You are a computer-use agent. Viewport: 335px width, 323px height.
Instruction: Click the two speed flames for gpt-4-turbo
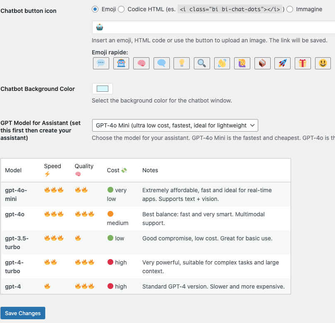point(51,262)
